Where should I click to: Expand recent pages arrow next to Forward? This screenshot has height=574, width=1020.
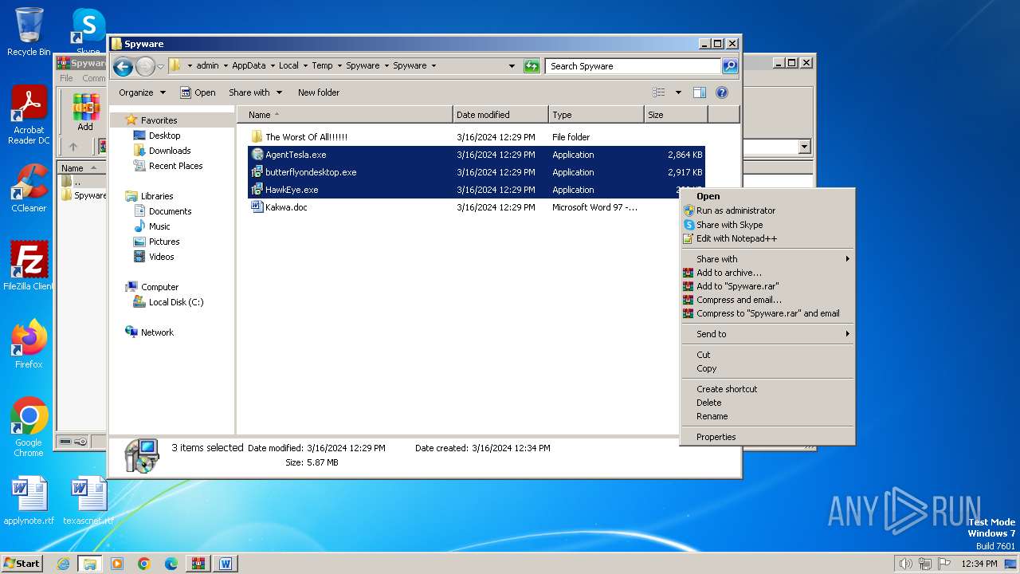tap(160, 66)
